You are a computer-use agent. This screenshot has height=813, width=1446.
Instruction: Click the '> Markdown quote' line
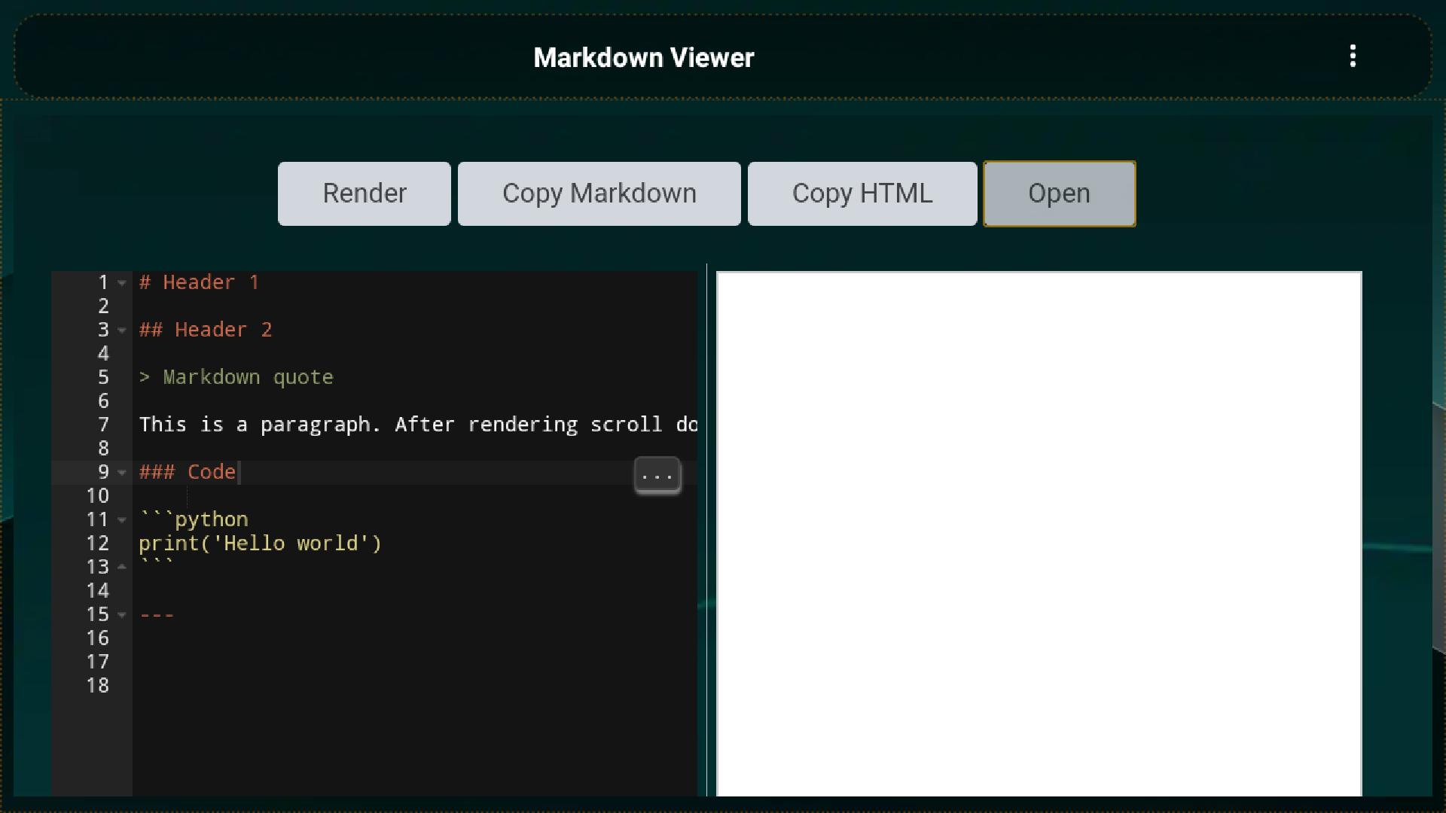pos(236,377)
